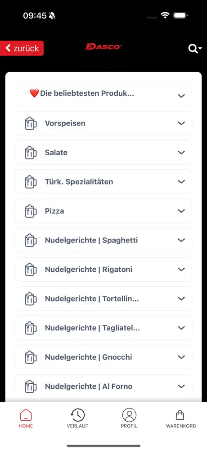Tap the heart icon in popular products
Screen dimensions: 207x451
[34, 93]
